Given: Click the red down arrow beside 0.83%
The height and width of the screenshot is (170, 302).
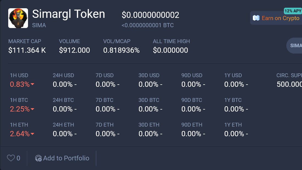Looking at the screenshot, I should pyautogui.click(x=32, y=85).
